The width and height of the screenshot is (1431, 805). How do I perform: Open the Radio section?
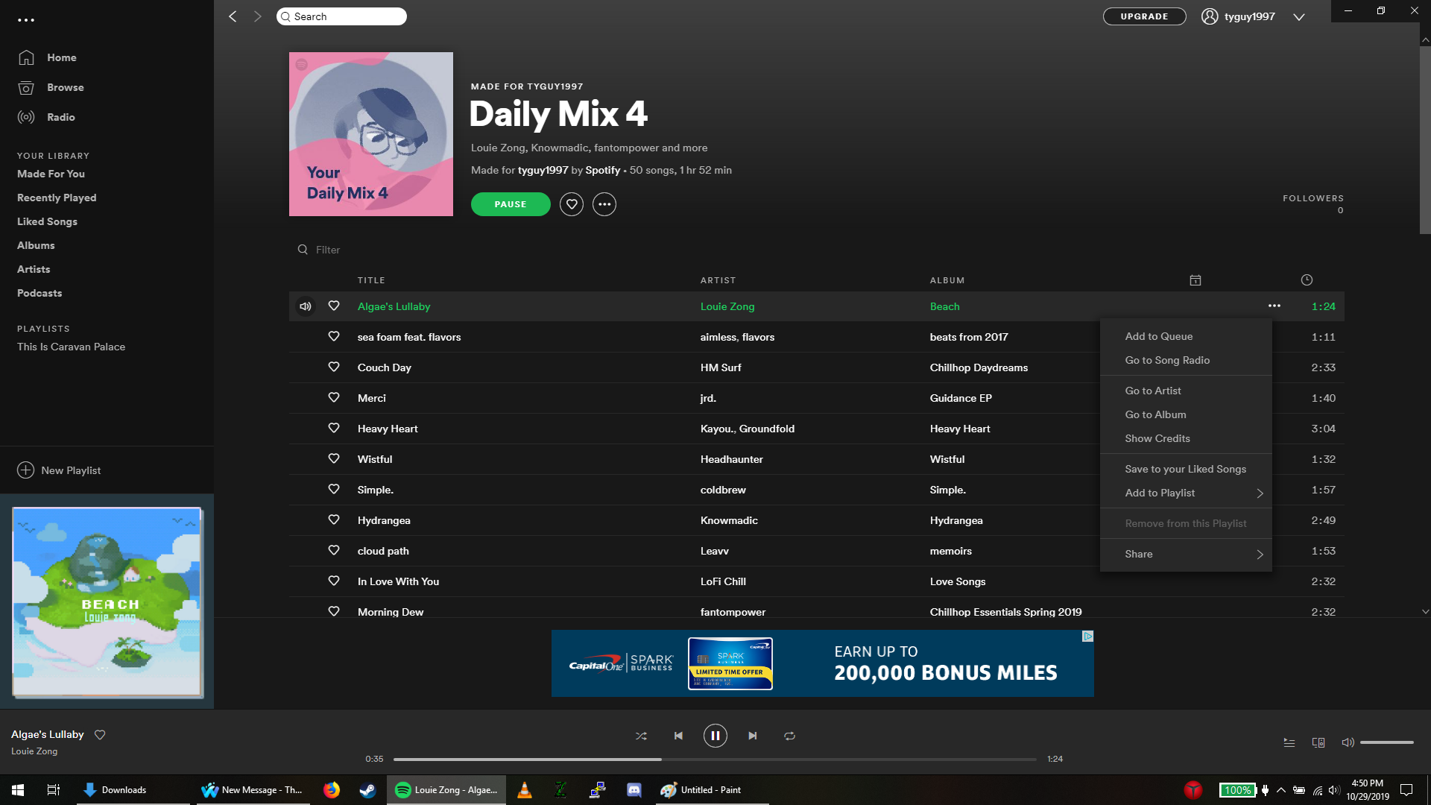60,117
